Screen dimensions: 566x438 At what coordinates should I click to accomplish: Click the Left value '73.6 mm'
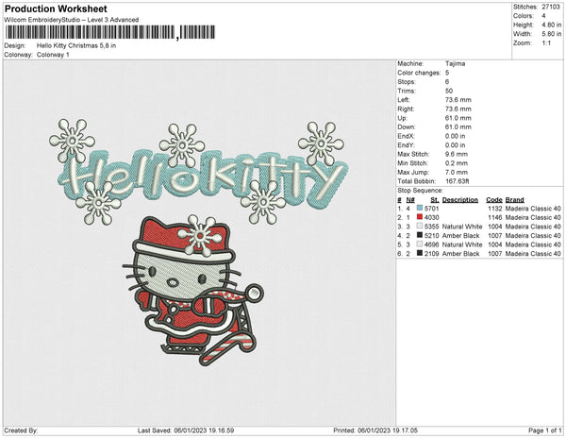pos(458,100)
